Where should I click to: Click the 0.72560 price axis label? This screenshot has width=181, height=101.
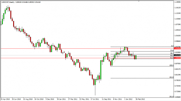pyautogui.click(x=178, y=91)
